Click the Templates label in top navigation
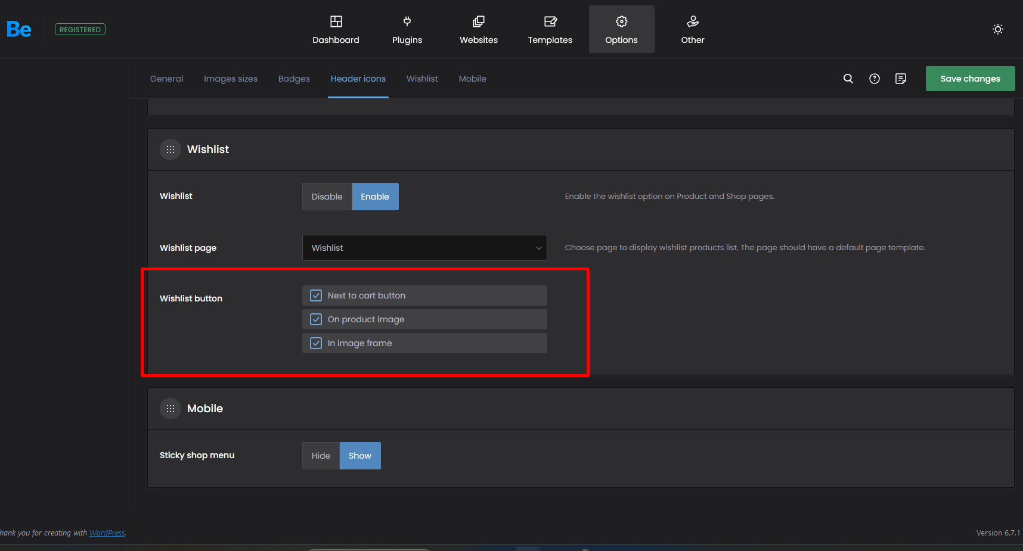This screenshot has height=551, width=1023. 550,40
